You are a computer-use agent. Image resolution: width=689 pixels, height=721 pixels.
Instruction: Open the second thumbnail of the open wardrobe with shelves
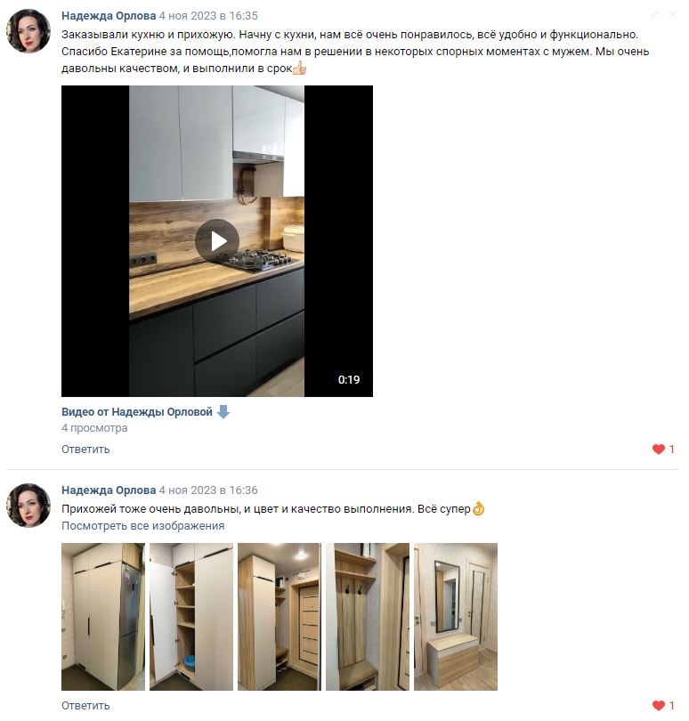point(191,617)
